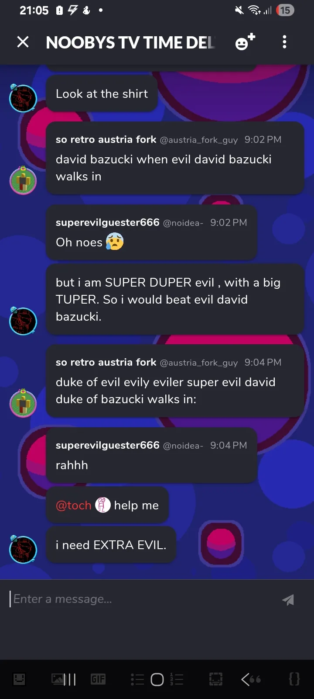Open the three-dot overflow menu
Viewport: 314px width, 699px height.
(284, 42)
